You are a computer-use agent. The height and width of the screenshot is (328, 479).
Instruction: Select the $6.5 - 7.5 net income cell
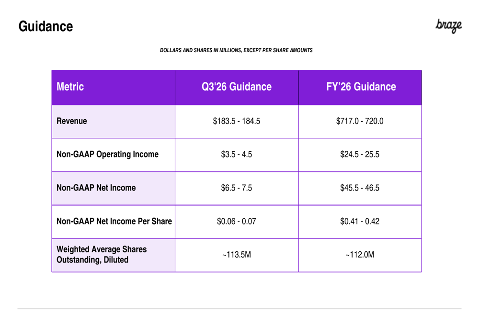point(237,188)
